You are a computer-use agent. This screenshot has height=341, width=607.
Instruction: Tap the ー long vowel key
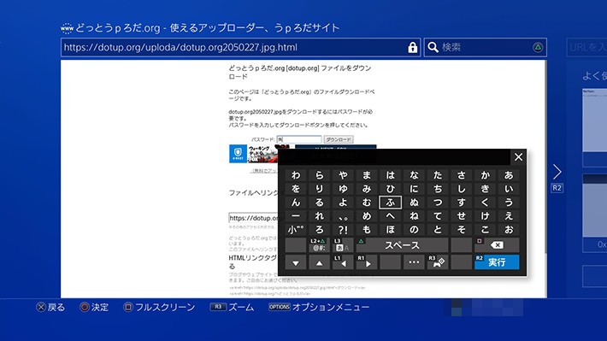point(296,216)
